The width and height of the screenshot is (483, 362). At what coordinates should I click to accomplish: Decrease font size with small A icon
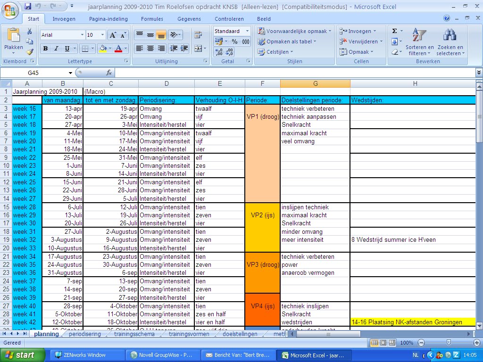tap(123, 35)
